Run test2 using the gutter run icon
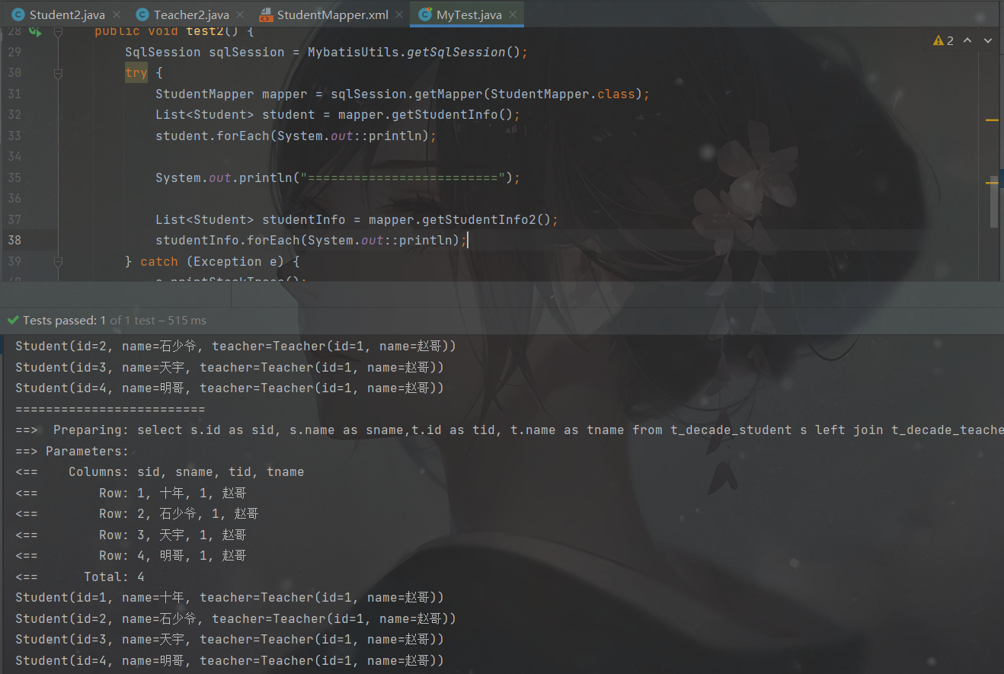Viewport: 1004px width, 674px height. 35,32
